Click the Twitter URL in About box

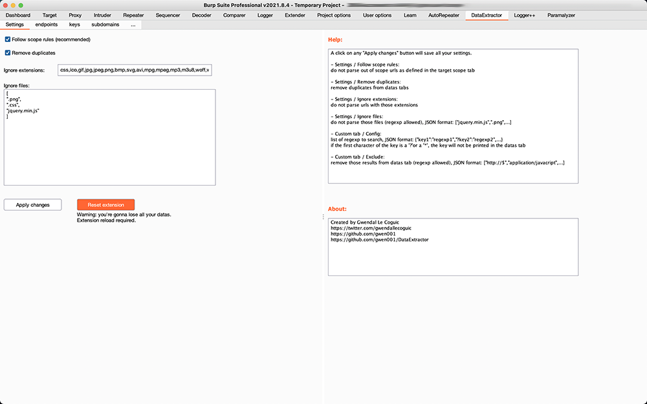tap(371, 228)
